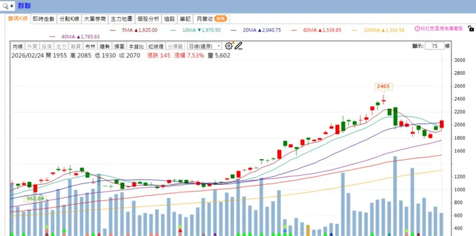Viewport: 476px width, 236px height.
Task: Toggle the 主力 indicator button
Action: (61, 46)
